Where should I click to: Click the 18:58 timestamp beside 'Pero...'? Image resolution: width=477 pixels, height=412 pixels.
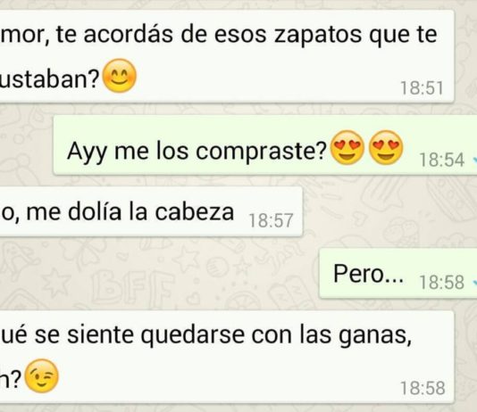441,282
